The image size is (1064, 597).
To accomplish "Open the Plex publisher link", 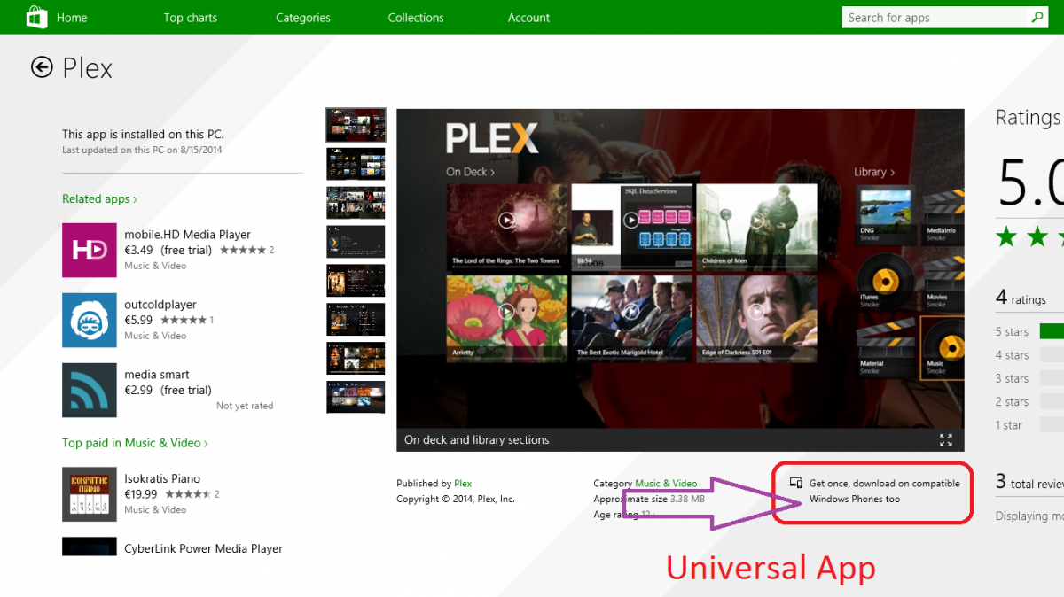I will [463, 484].
